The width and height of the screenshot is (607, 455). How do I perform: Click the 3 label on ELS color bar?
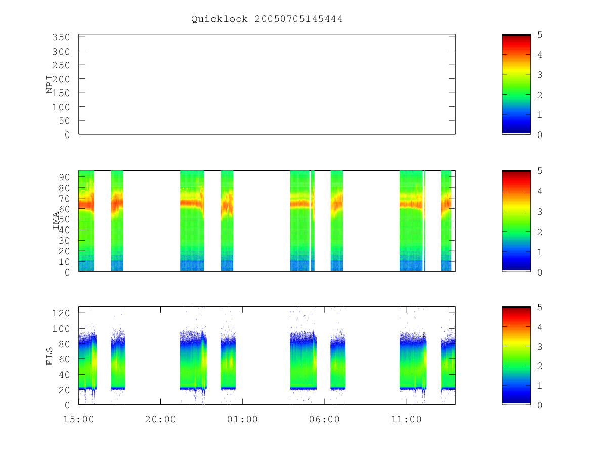(x=540, y=346)
